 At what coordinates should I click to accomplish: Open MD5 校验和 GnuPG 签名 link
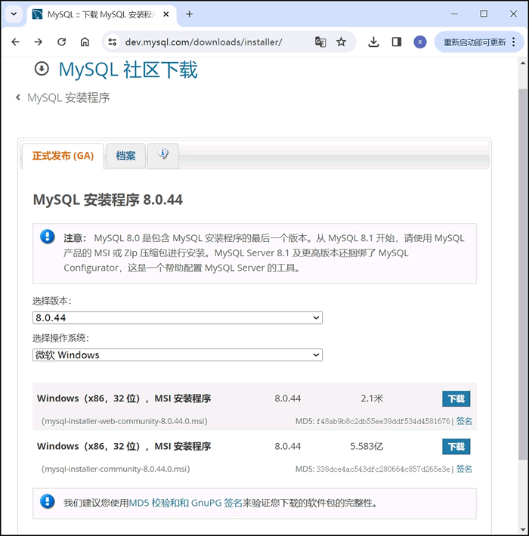(x=186, y=503)
